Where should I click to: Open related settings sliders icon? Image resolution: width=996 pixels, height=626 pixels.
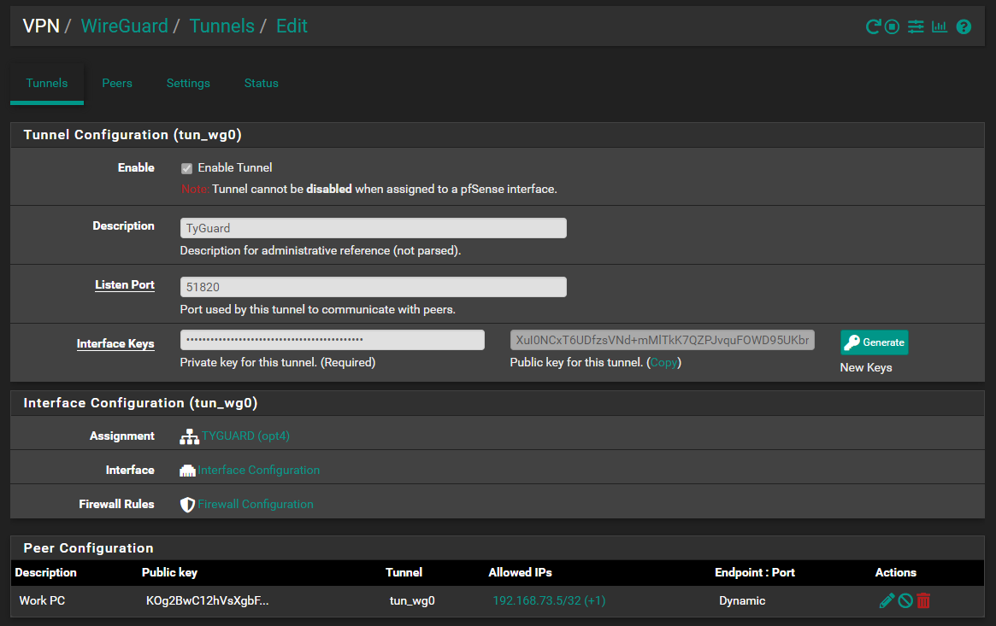click(x=916, y=26)
